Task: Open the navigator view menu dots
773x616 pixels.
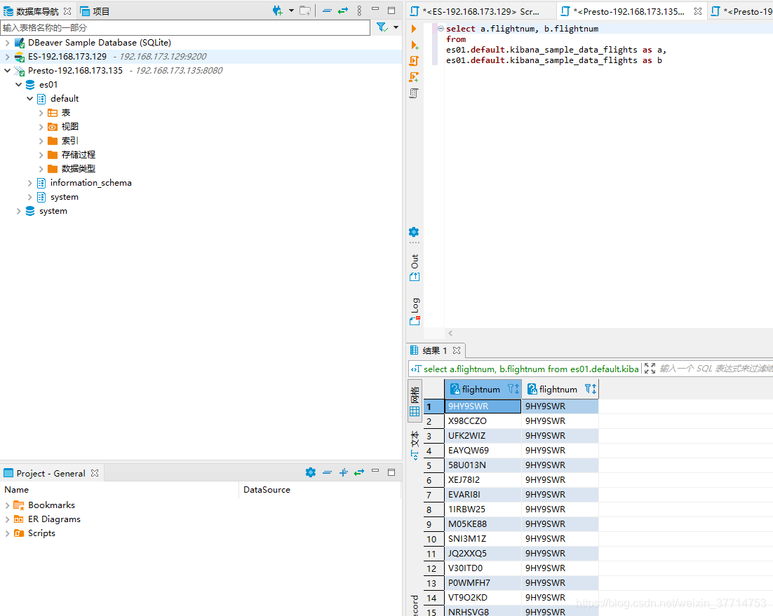Action: coord(359,11)
